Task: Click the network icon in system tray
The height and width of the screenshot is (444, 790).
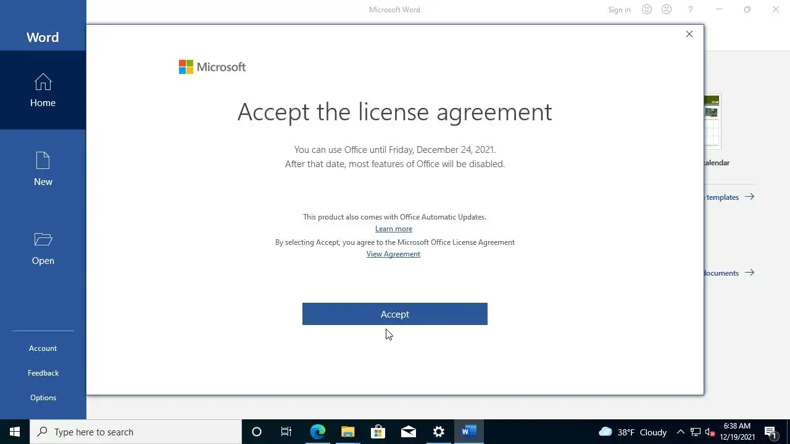Action: click(696, 432)
